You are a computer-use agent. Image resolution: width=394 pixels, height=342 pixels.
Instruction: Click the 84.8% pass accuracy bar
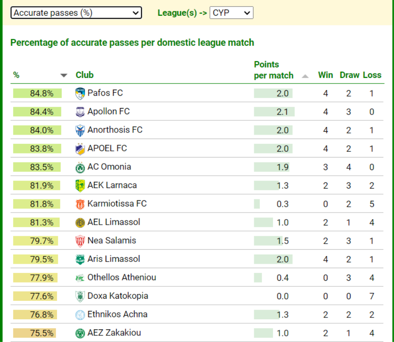(38, 93)
